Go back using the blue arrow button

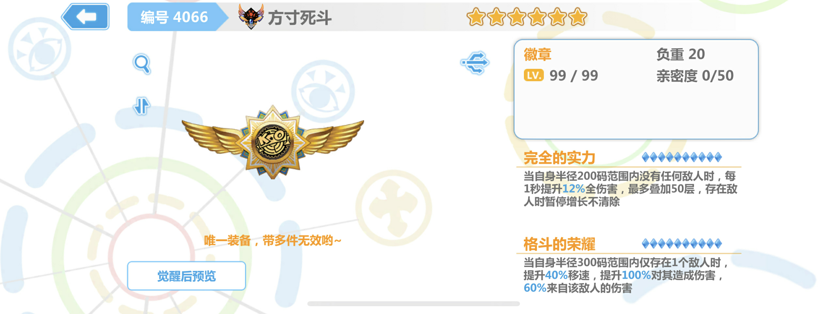(x=85, y=17)
